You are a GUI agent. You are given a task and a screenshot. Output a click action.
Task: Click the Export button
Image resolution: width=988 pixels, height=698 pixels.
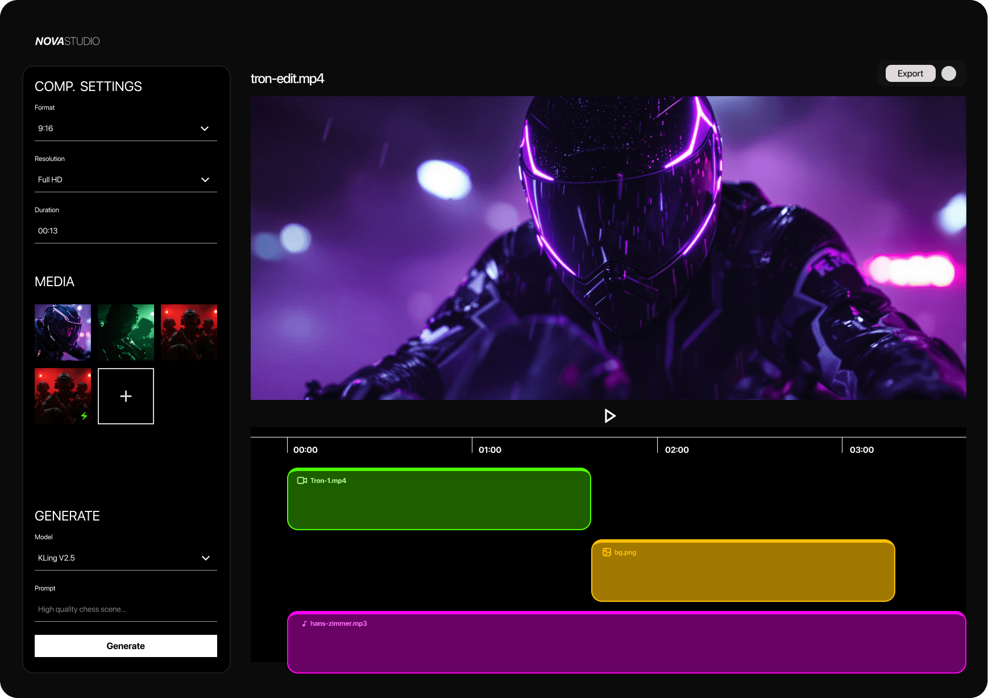[x=910, y=73]
